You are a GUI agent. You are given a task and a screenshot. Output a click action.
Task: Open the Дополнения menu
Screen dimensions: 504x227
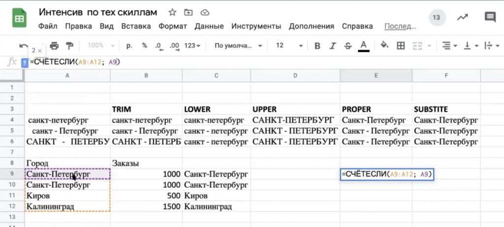tap(312, 26)
